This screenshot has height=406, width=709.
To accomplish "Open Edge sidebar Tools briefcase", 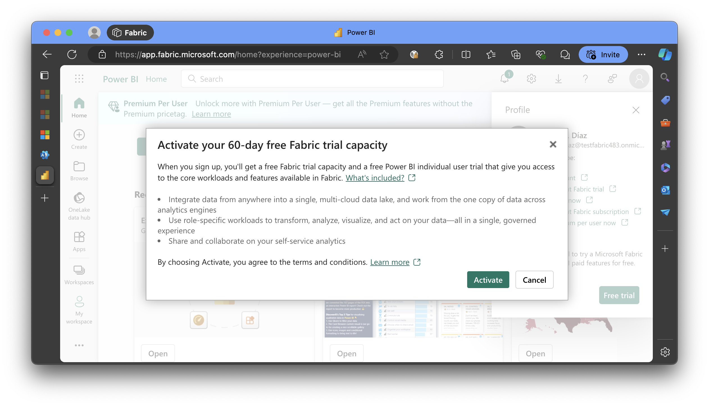I will tap(665, 123).
